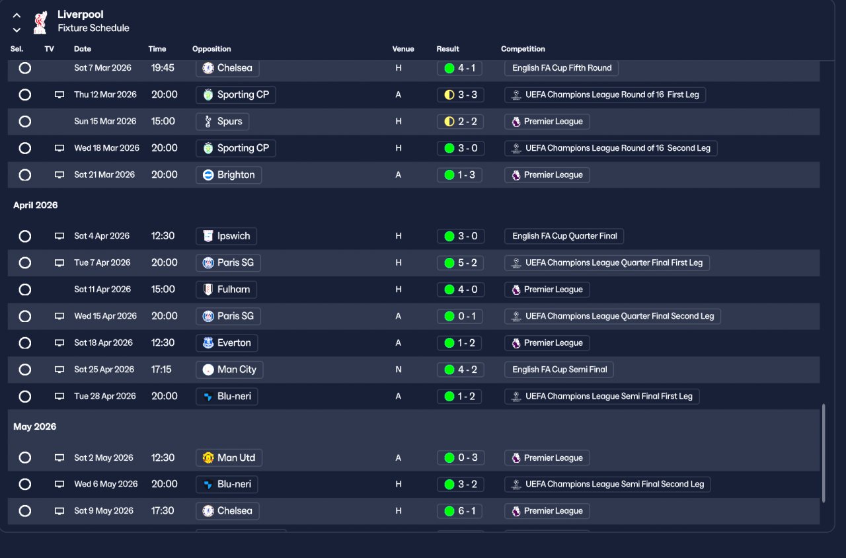This screenshot has height=558, width=846.
Task: Open Blu-neri team in 28 Apr row
Action: click(x=227, y=397)
